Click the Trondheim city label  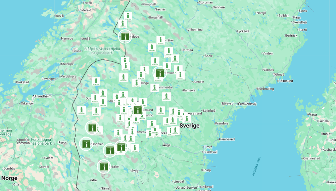tap(43, 96)
